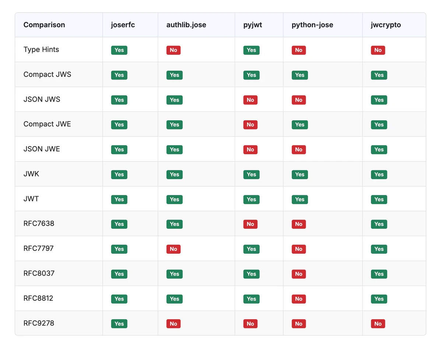Click the No badge for python-jose JSON JWS
Viewport: 442px width, 348px height.
tap(299, 100)
